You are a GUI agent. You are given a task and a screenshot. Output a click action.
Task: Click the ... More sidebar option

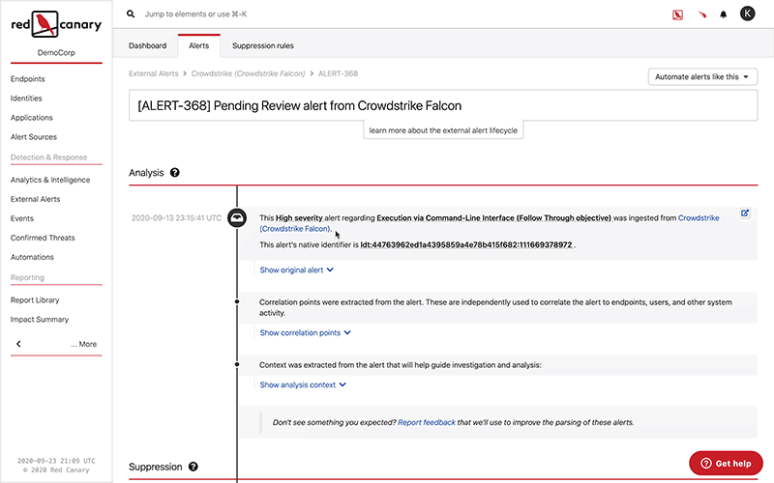click(x=83, y=344)
